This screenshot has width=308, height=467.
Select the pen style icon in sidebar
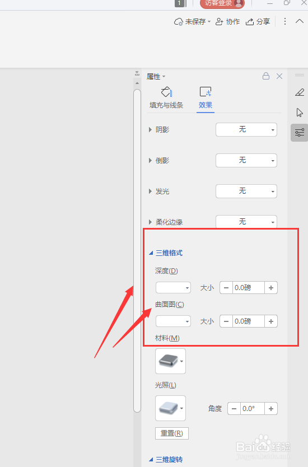coord(300,92)
